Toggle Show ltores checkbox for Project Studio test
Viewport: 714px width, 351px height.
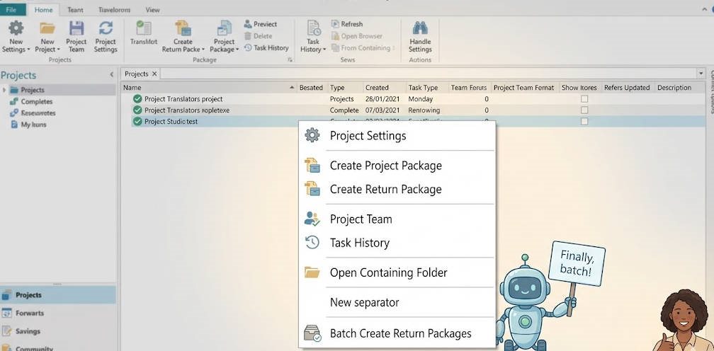point(584,122)
